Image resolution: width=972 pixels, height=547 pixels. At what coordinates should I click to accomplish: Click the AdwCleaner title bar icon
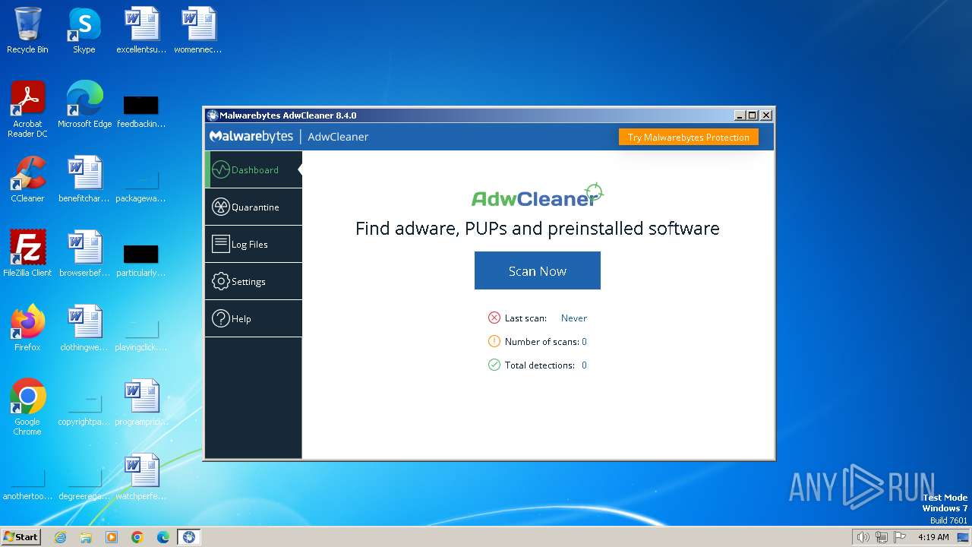[x=212, y=115]
